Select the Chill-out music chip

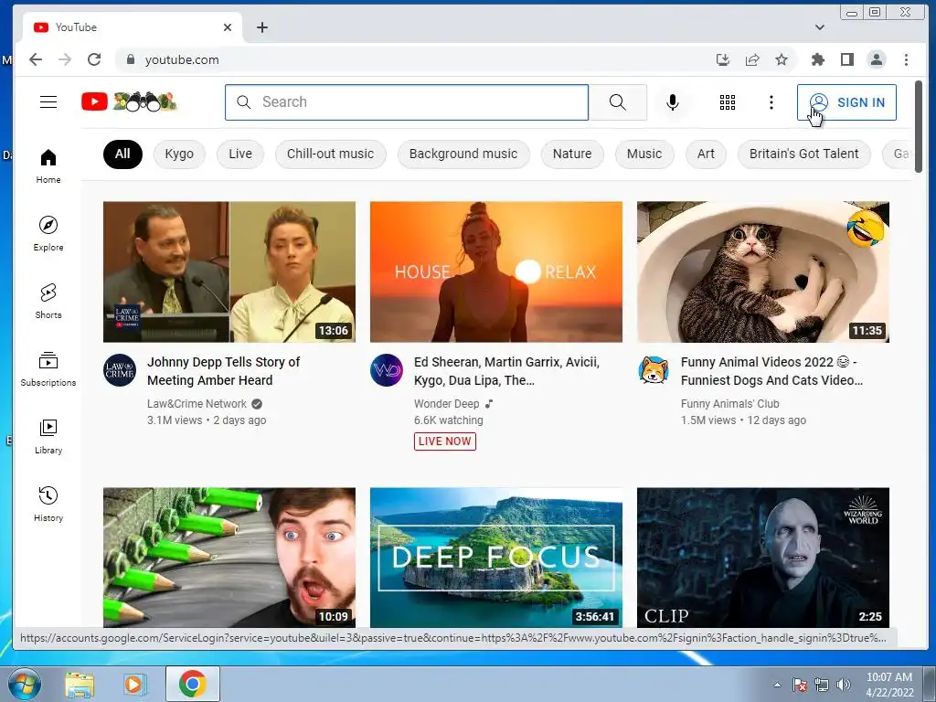pos(330,154)
